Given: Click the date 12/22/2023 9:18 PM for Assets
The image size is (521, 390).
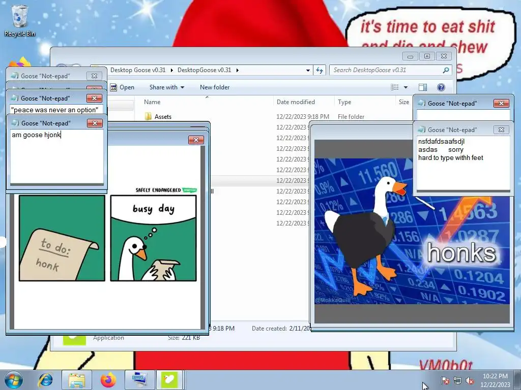Looking at the screenshot, I should pyautogui.click(x=303, y=116).
